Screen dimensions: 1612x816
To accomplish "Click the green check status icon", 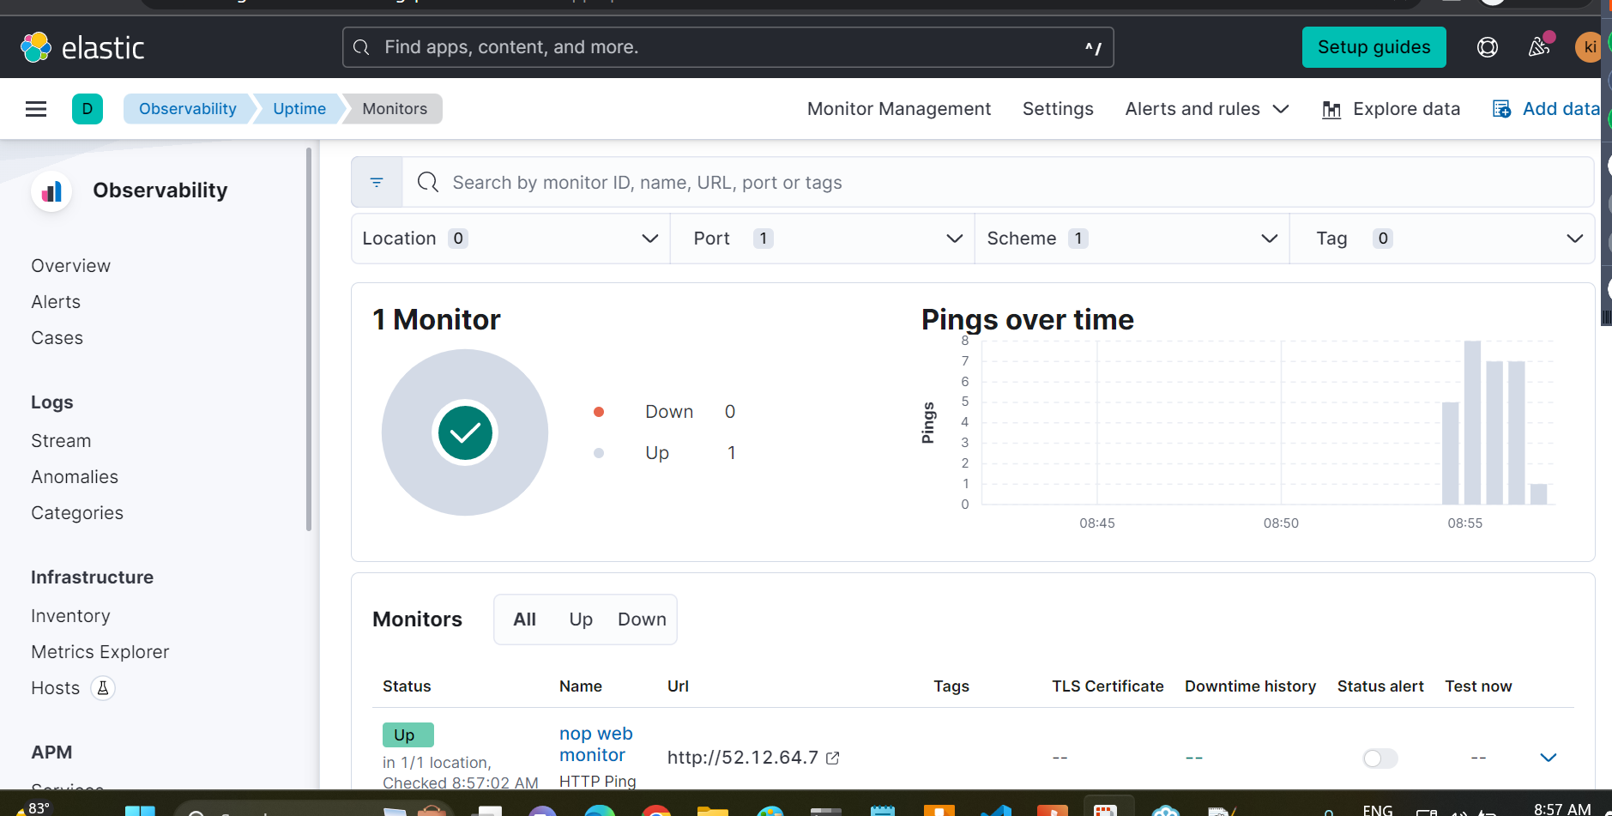I will (x=465, y=432).
